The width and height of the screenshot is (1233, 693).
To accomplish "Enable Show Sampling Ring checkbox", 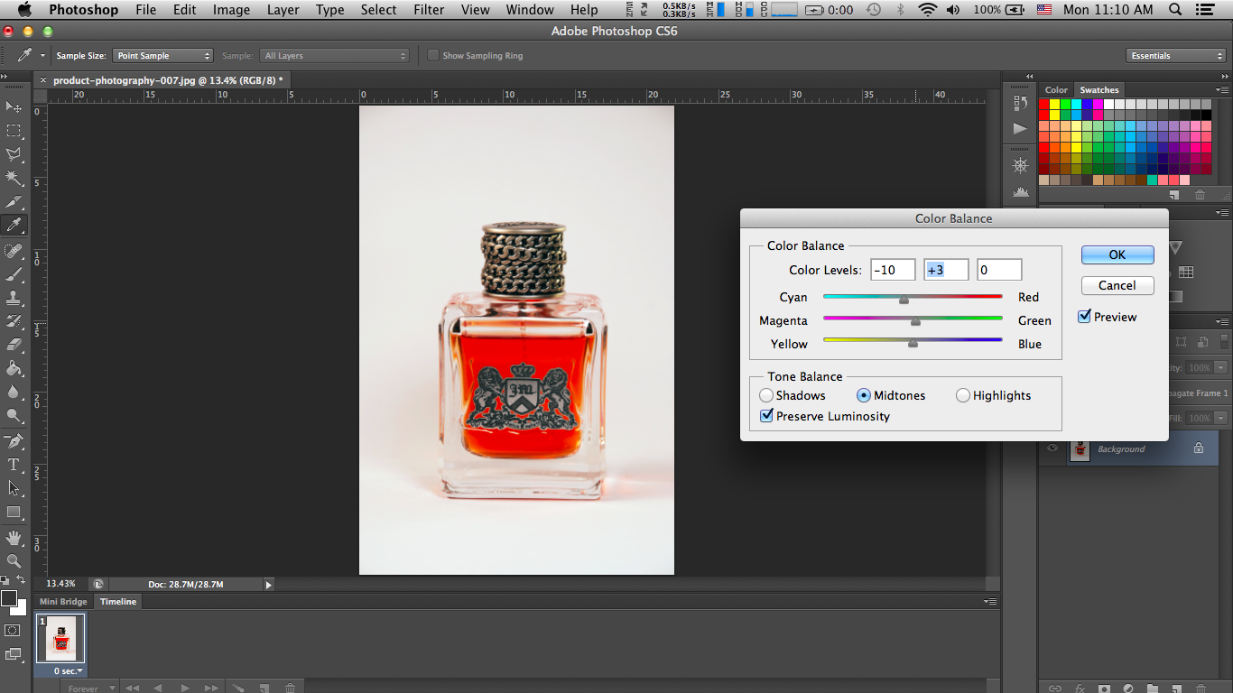I will pos(433,55).
